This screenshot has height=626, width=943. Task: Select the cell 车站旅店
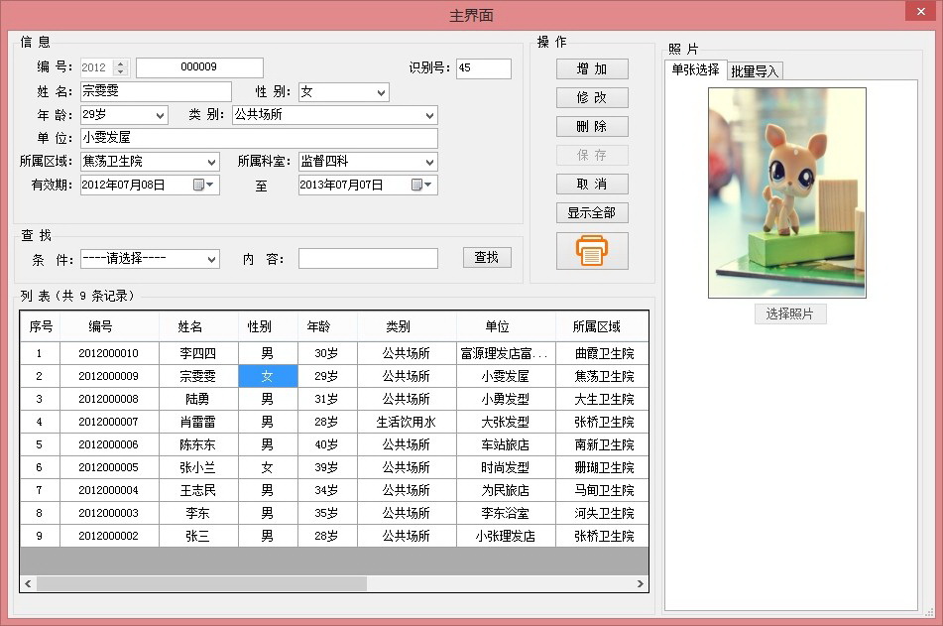tap(506, 444)
